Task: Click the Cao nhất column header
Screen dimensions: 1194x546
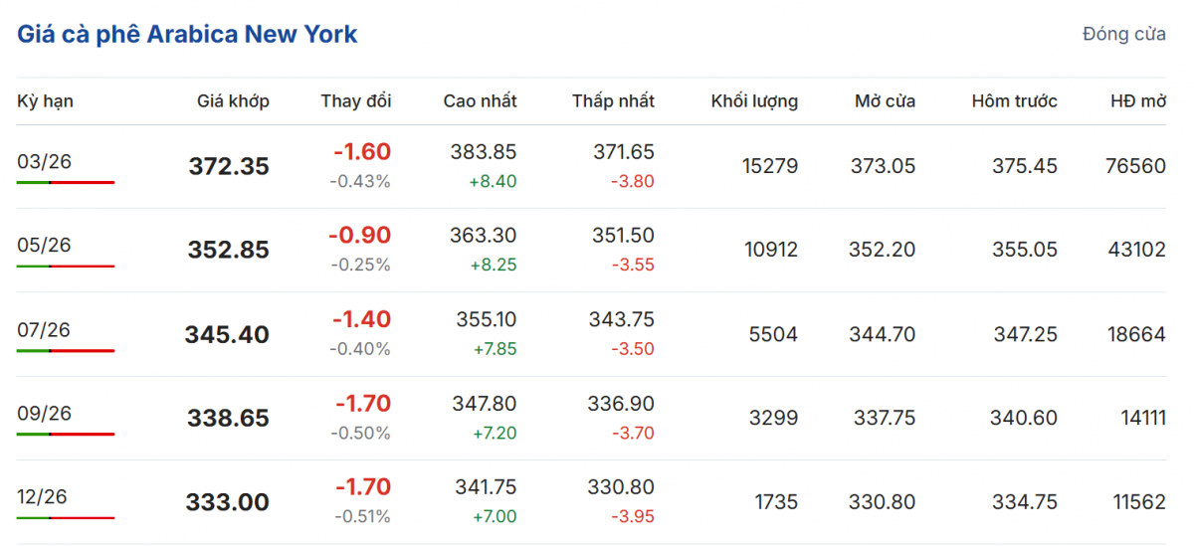Action: (x=480, y=101)
